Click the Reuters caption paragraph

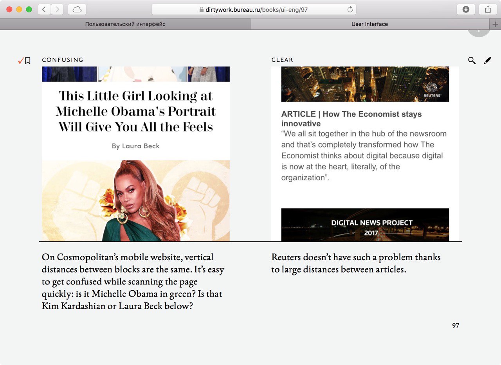(356, 263)
